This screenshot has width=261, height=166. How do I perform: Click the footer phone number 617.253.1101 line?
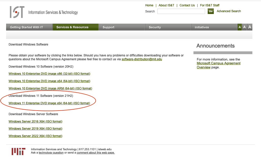(71, 149)
